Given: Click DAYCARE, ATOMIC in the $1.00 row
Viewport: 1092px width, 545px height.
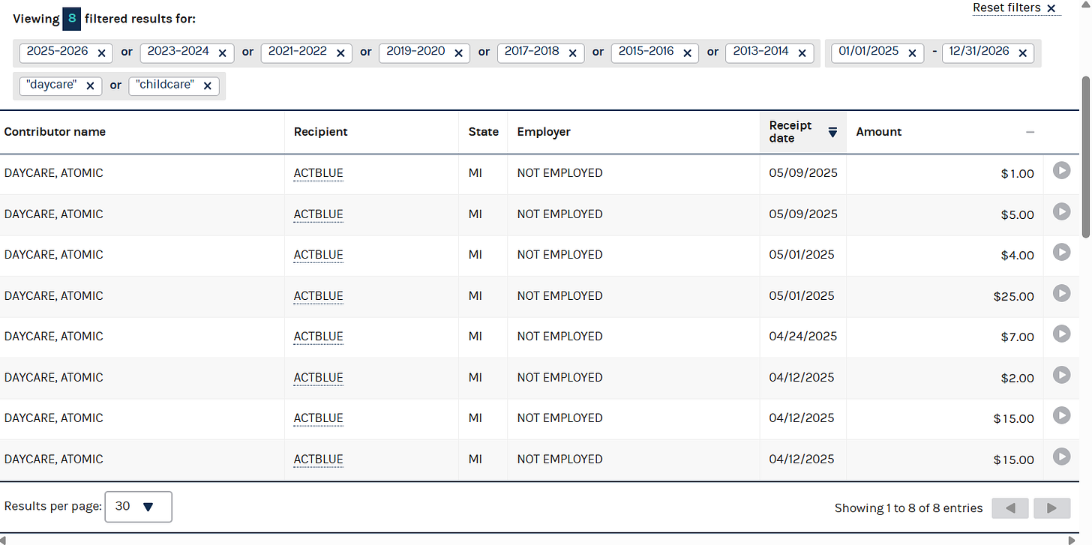Looking at the screenshot, I should coord(53,173).
